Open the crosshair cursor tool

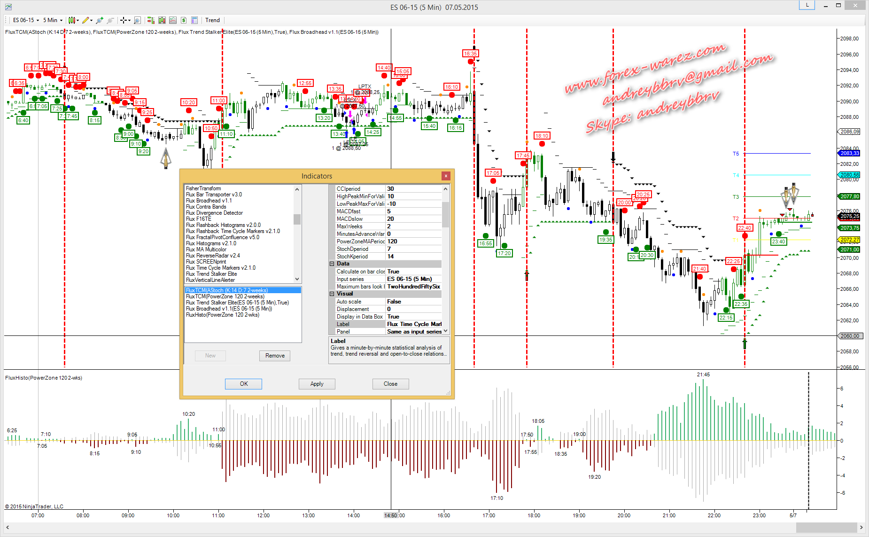124,20
